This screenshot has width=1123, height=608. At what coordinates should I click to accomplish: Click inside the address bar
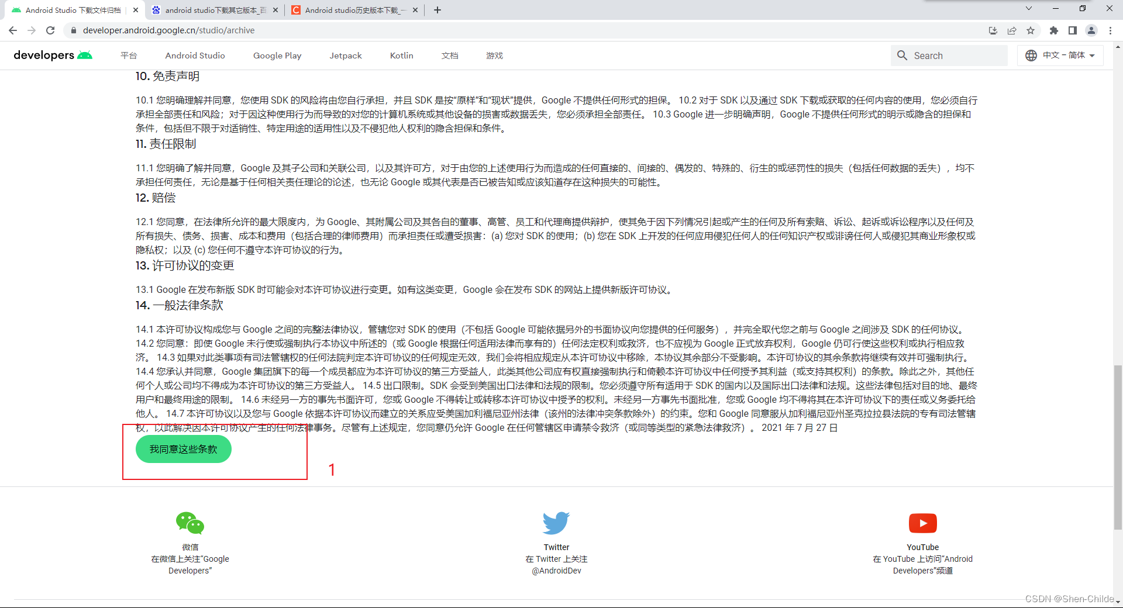234,30
